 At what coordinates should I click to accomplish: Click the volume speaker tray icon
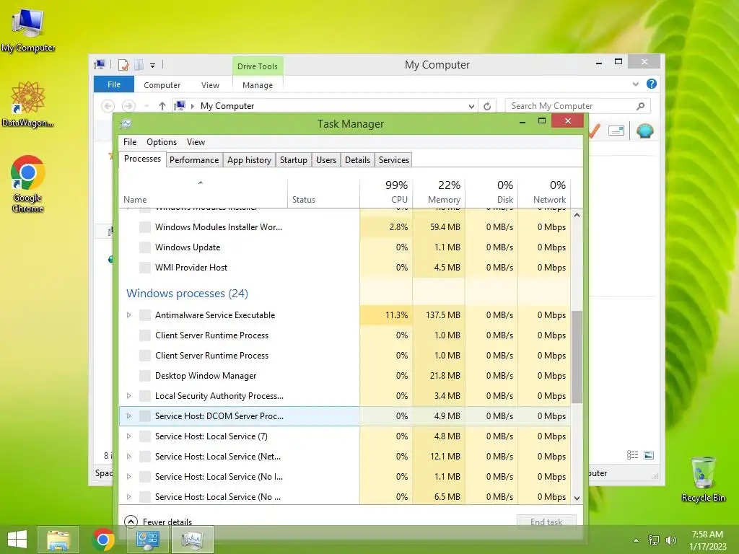point(670,540)
